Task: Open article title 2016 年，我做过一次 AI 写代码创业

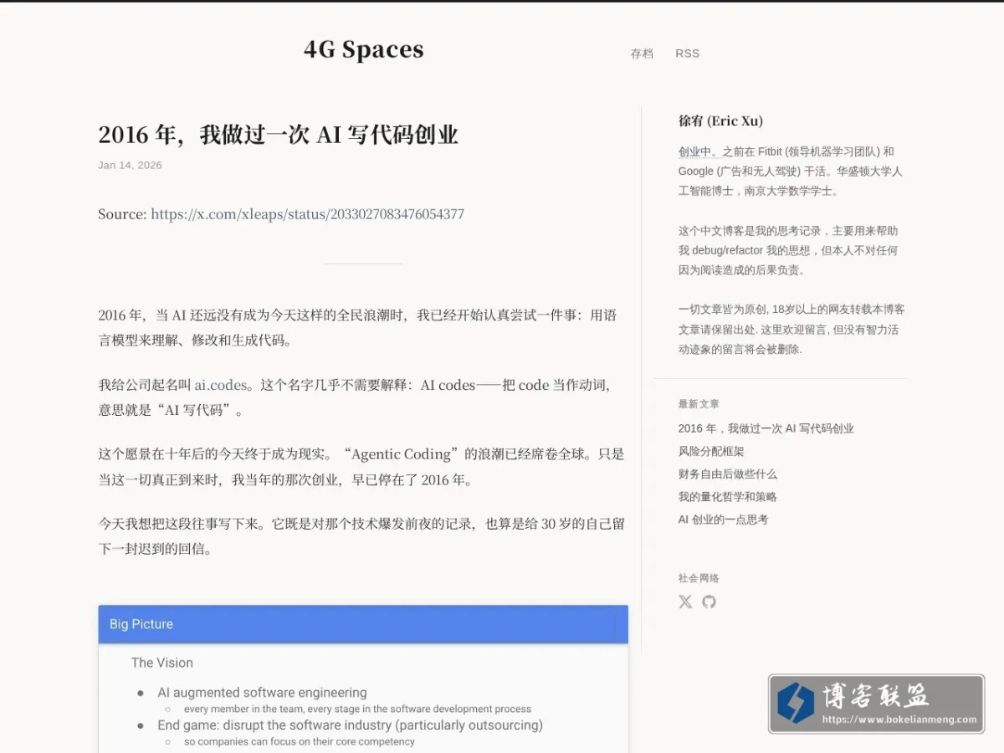Action: (x=278, y=135)
